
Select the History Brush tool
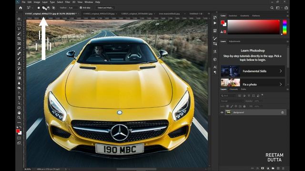[19, 68]
